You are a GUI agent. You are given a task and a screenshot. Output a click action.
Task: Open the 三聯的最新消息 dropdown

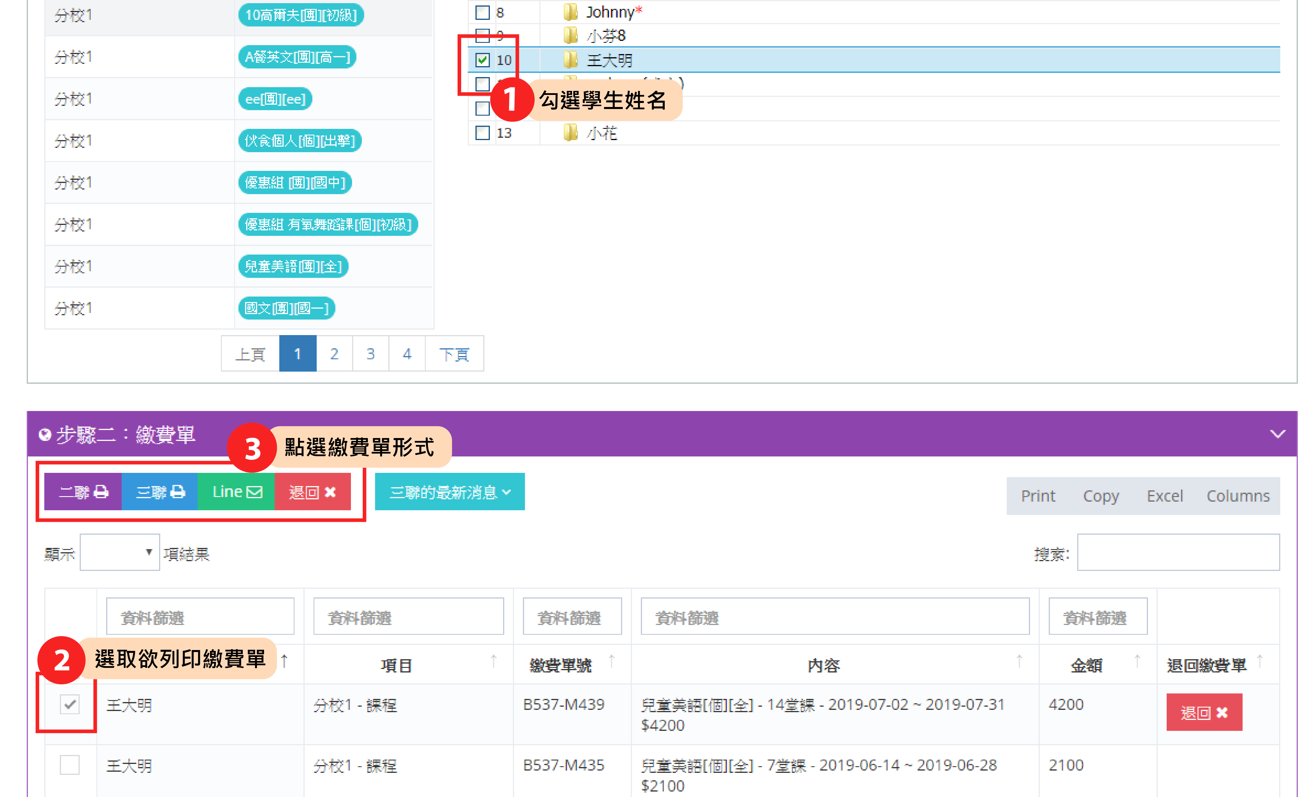[x=450, y=492]
